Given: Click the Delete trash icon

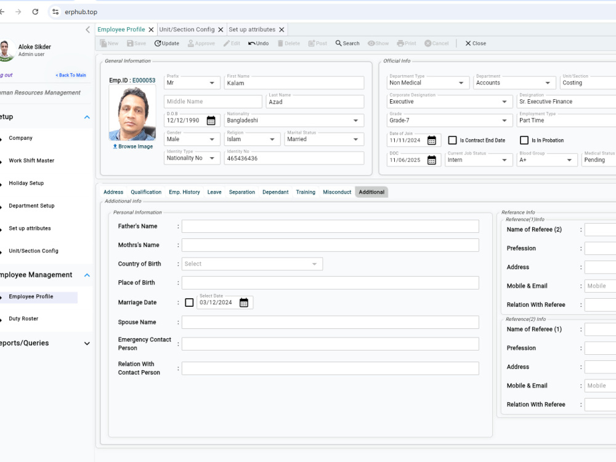Looking at the screenshot, I should coord(280,43).
